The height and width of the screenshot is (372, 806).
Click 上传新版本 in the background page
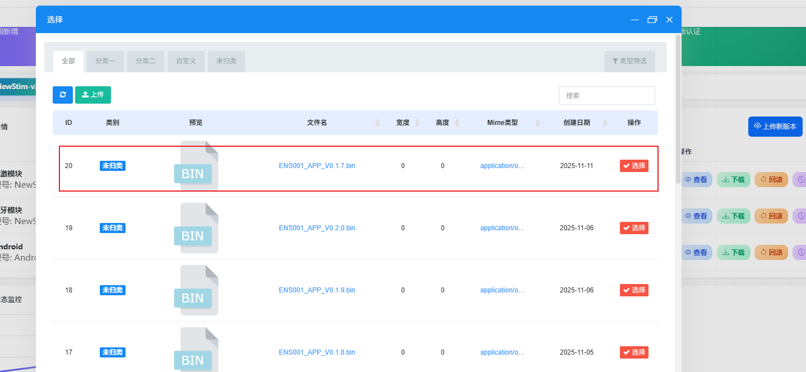(775, 127)
